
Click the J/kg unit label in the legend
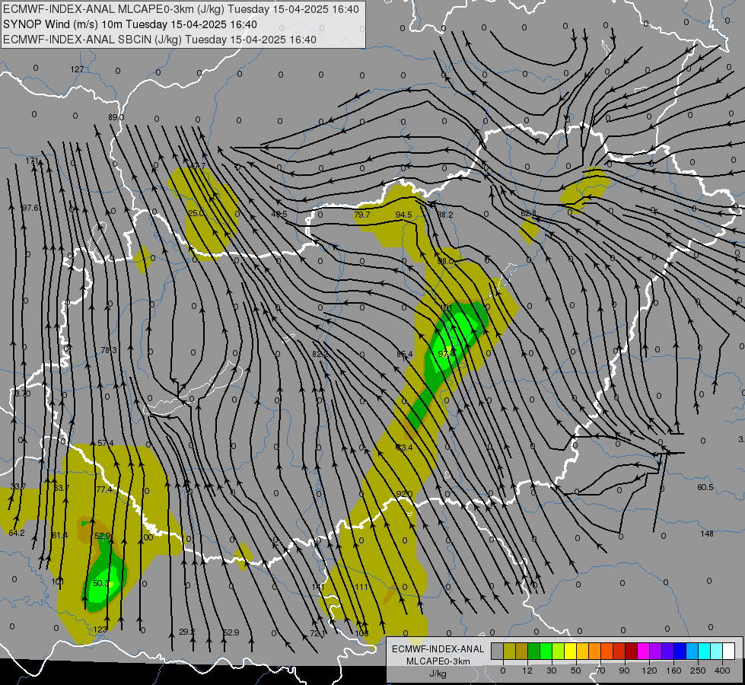coord(438,674)
